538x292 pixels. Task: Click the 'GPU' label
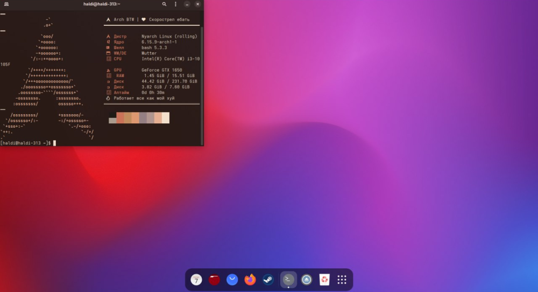(117, 70)
